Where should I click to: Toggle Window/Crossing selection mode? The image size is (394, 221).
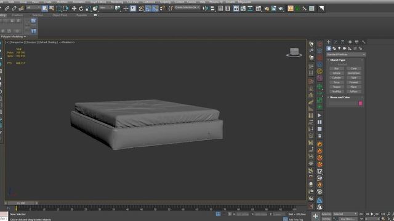(66, 9)
